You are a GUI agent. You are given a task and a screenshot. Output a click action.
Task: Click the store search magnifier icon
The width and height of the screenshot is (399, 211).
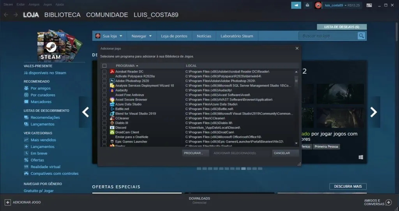[x=361, y=36]
